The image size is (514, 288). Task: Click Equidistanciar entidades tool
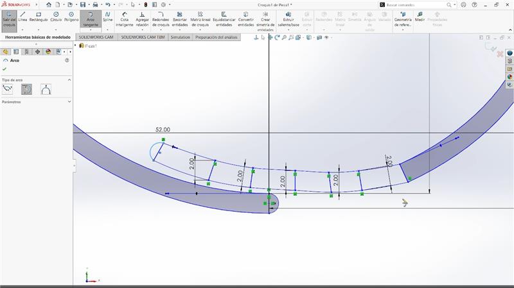[224, 19]
